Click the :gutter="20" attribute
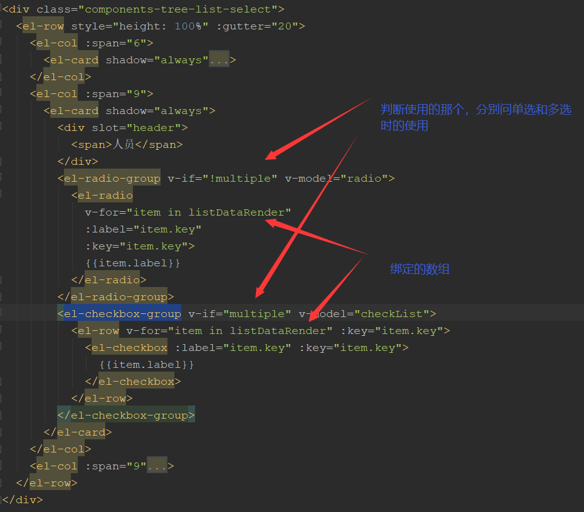Viewport: 584px width, 512px height. (257, 26)
